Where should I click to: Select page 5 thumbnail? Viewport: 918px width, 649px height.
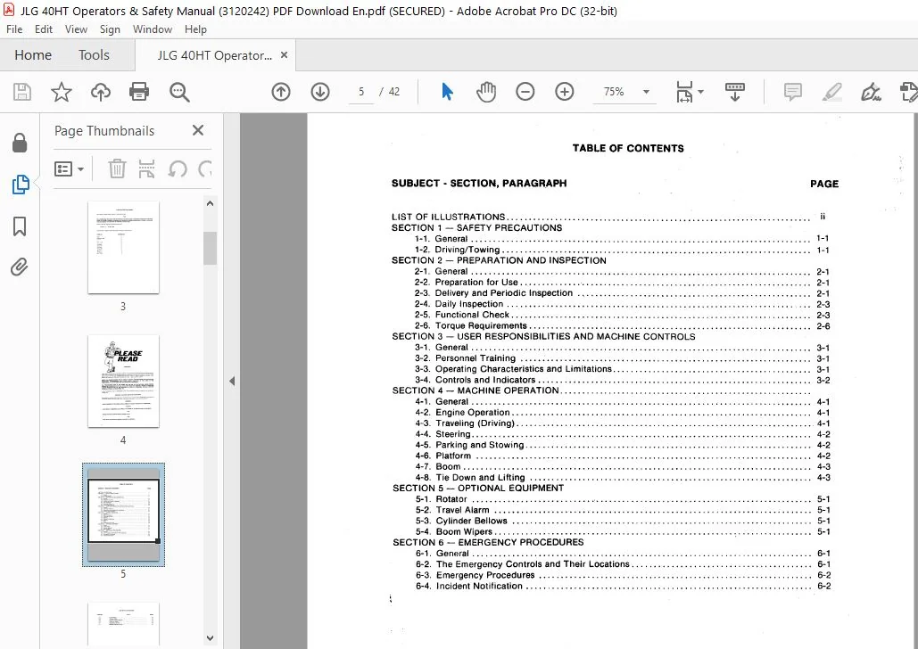tap(123, 514)
